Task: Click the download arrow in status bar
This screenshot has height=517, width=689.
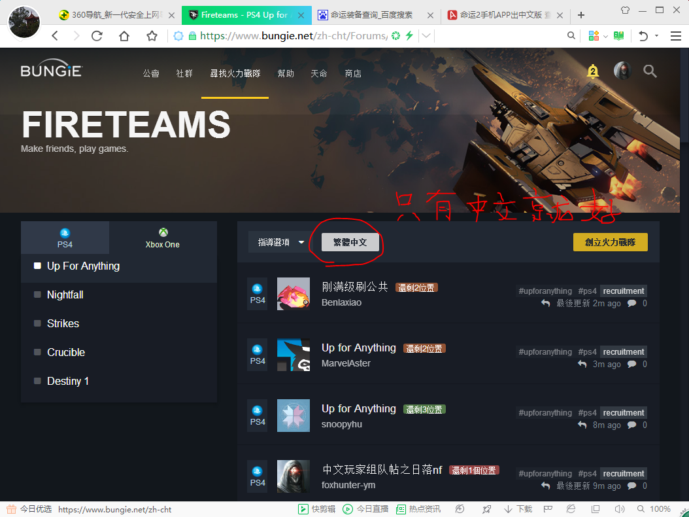Action: click(x=508, y=509)
